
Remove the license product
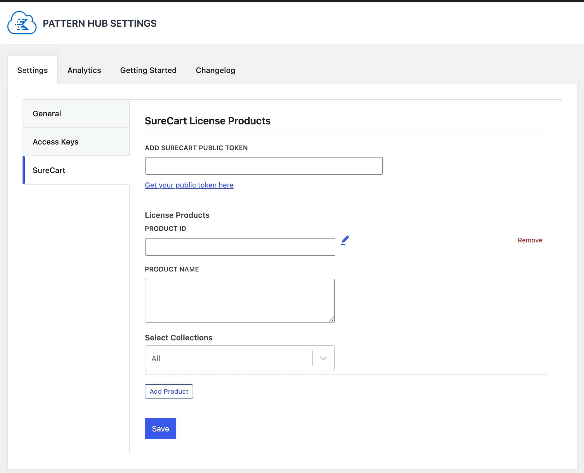coord(530,240)
